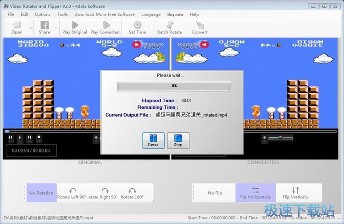Play the original video
344x224 pixels.
point(75,28)
